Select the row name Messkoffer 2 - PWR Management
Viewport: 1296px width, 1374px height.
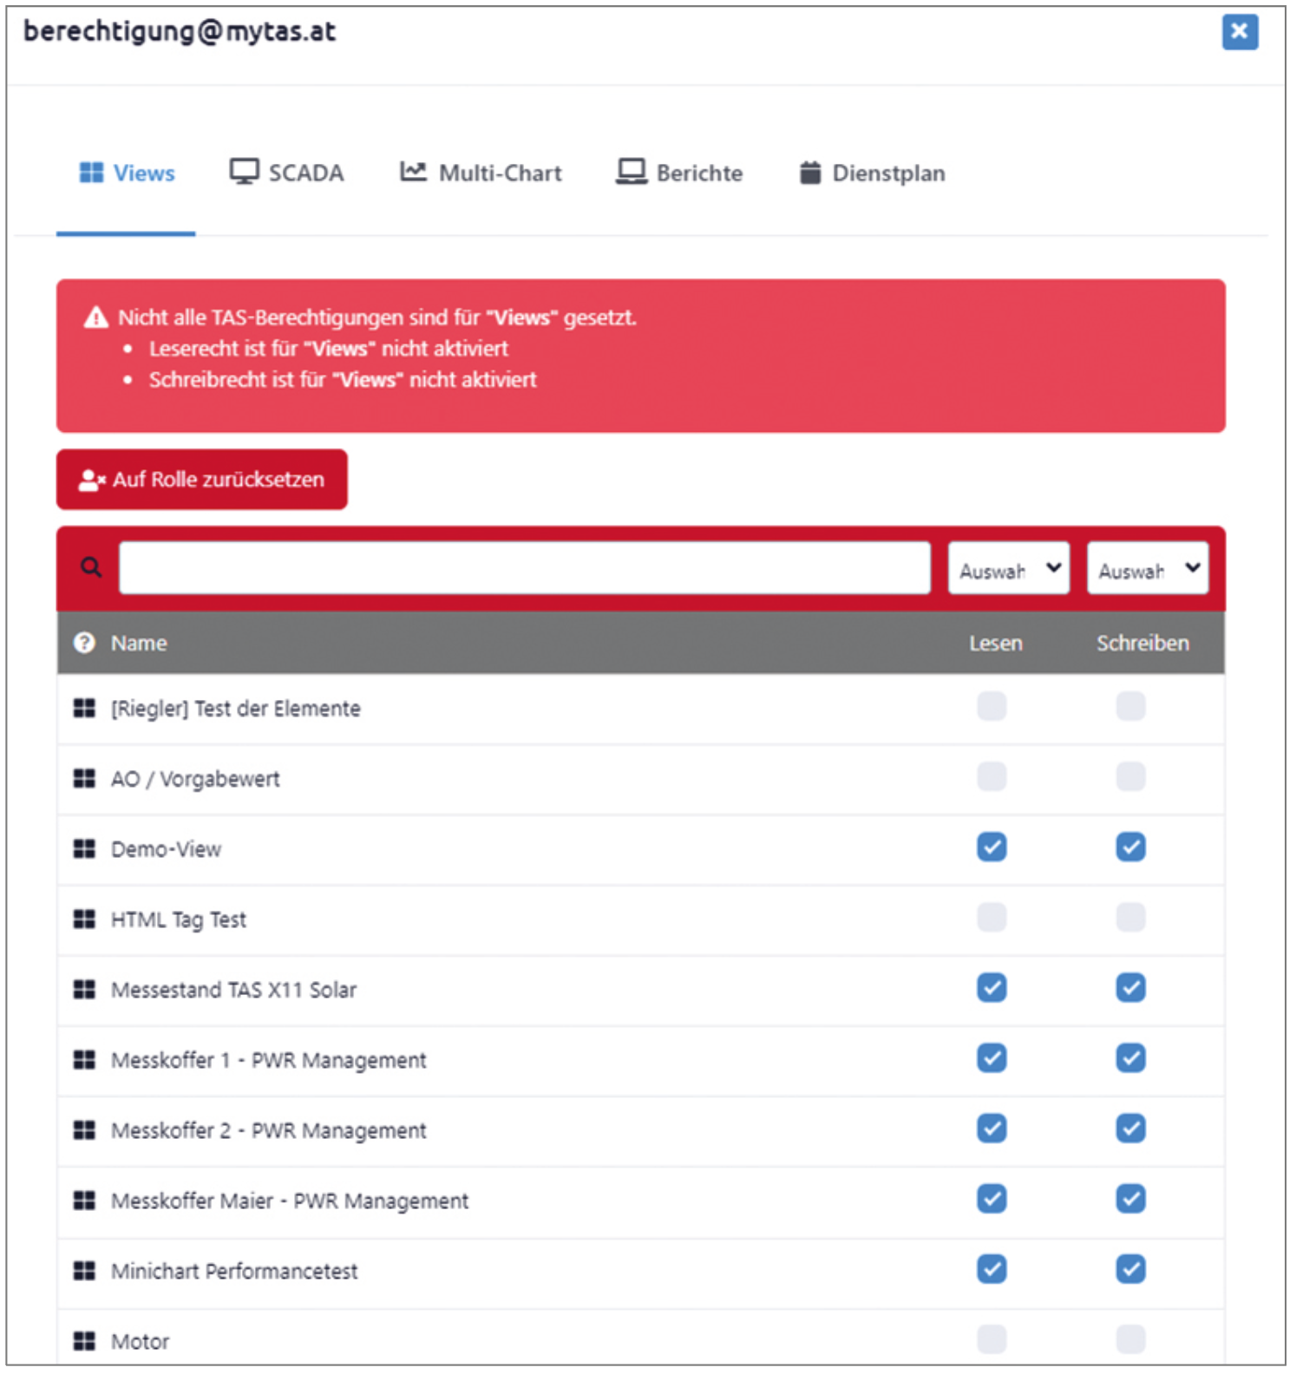pyautogui.click(x=269, y=1130)
